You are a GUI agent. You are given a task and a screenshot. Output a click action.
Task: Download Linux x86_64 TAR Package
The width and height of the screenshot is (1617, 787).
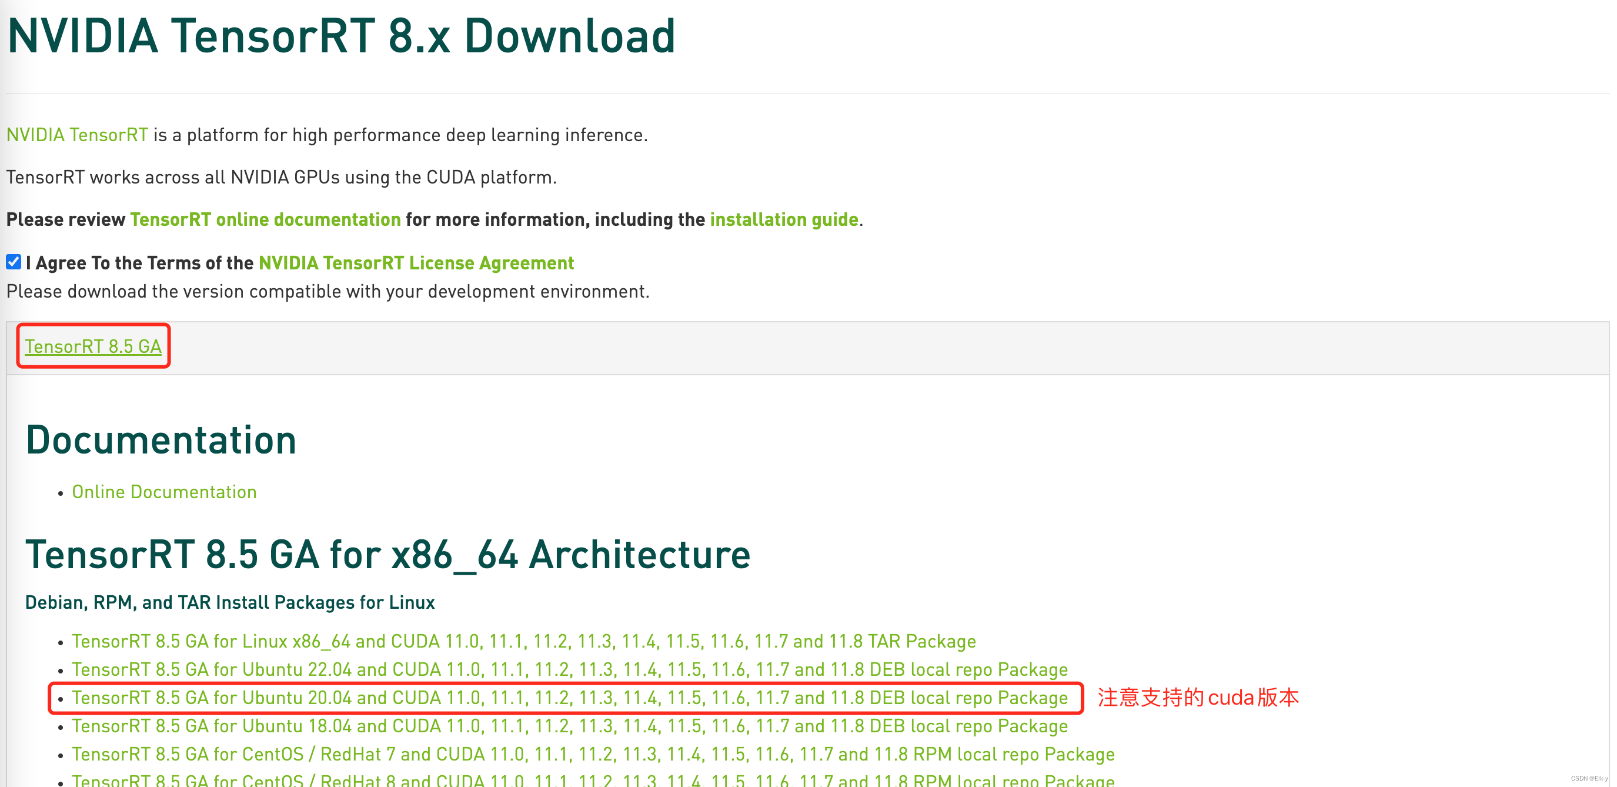(524, 641)
